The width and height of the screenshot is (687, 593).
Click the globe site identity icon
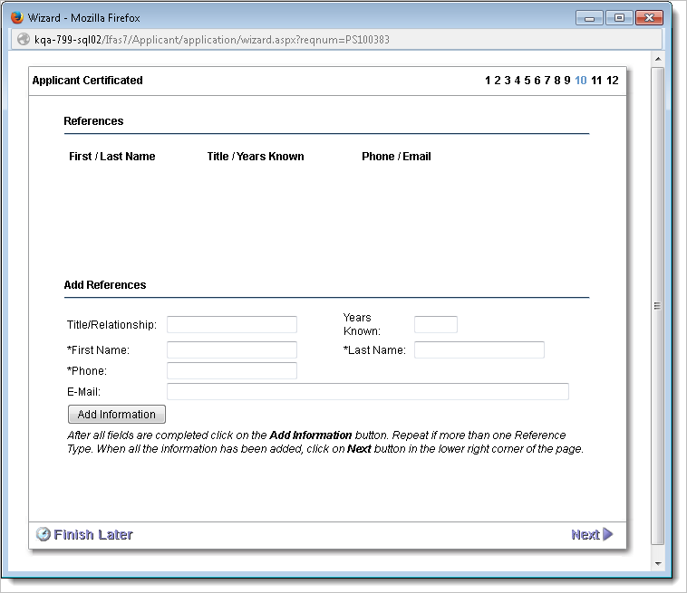(x=24, y=40)
